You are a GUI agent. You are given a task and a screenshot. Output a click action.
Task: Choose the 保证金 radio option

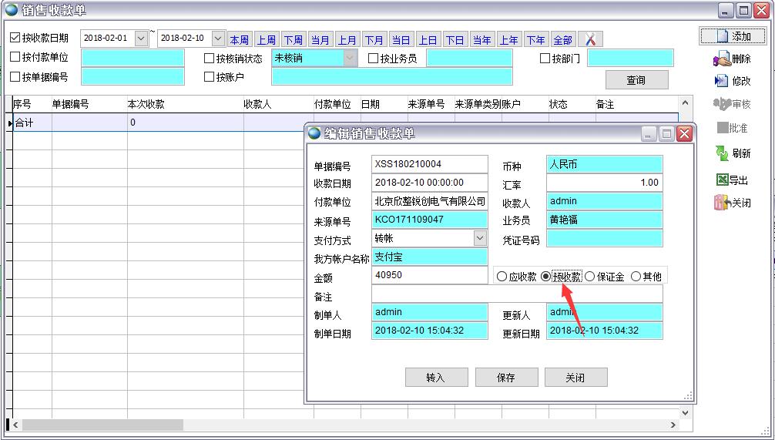coord(590,277)
